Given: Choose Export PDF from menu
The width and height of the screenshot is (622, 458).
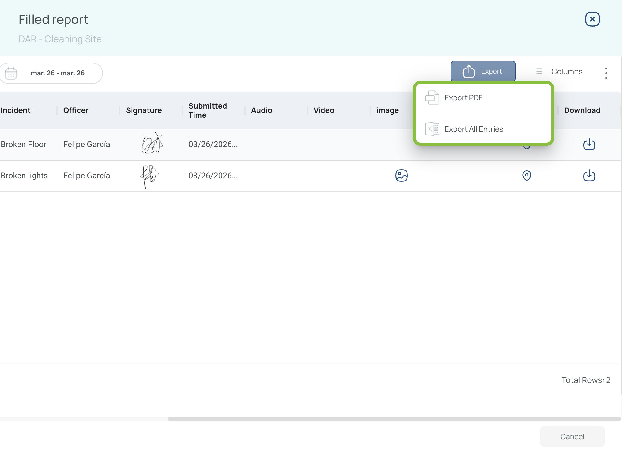Looking at the screenshot, I should pos(463,98).
